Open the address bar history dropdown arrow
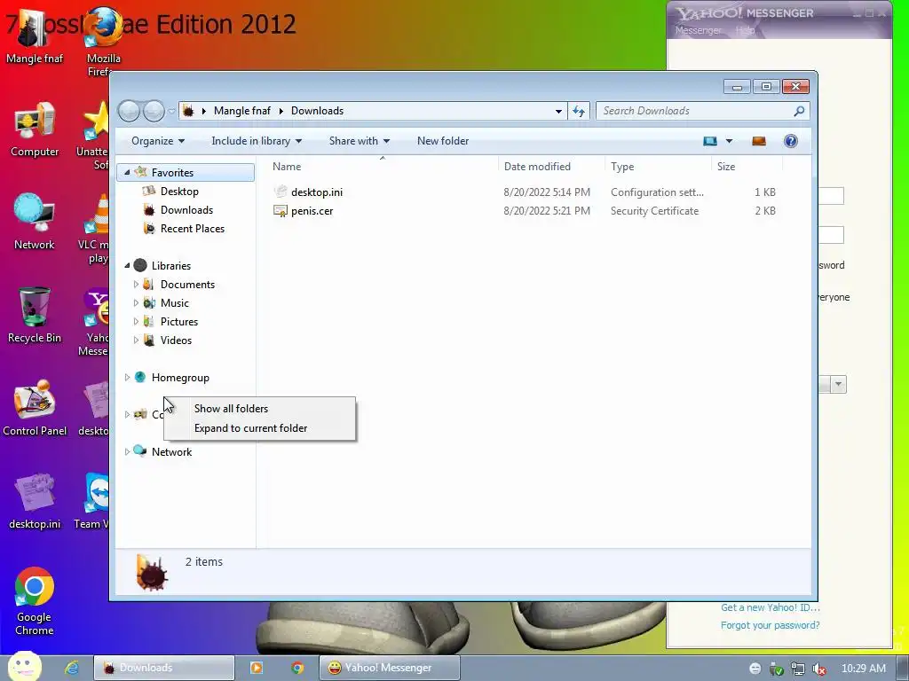 pos(558,111)
